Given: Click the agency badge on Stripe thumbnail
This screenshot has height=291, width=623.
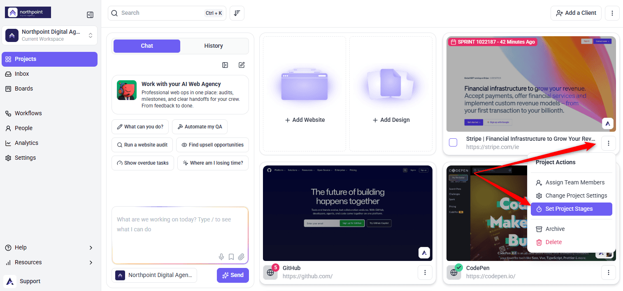Looking at the screenshot, I should pyautogui.click(x=608, y=123).
